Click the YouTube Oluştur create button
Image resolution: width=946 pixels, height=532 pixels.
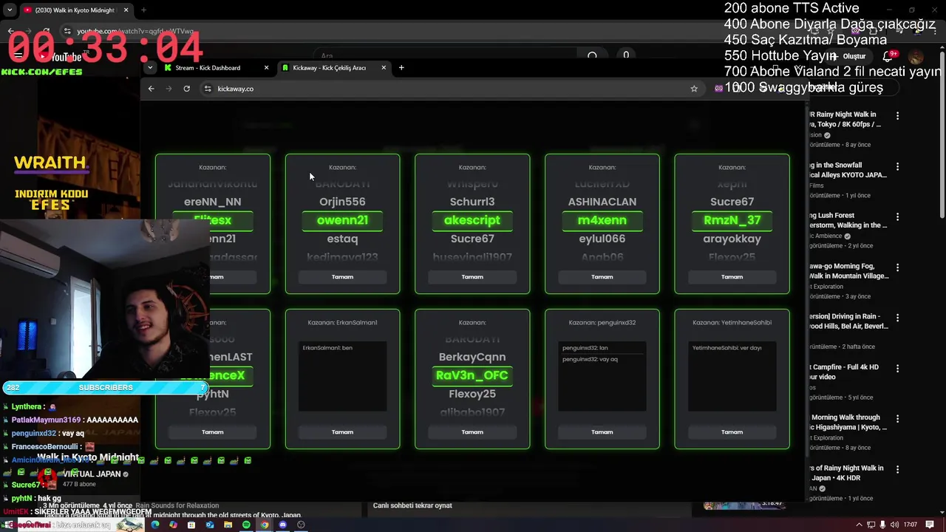tap(850, 57)
